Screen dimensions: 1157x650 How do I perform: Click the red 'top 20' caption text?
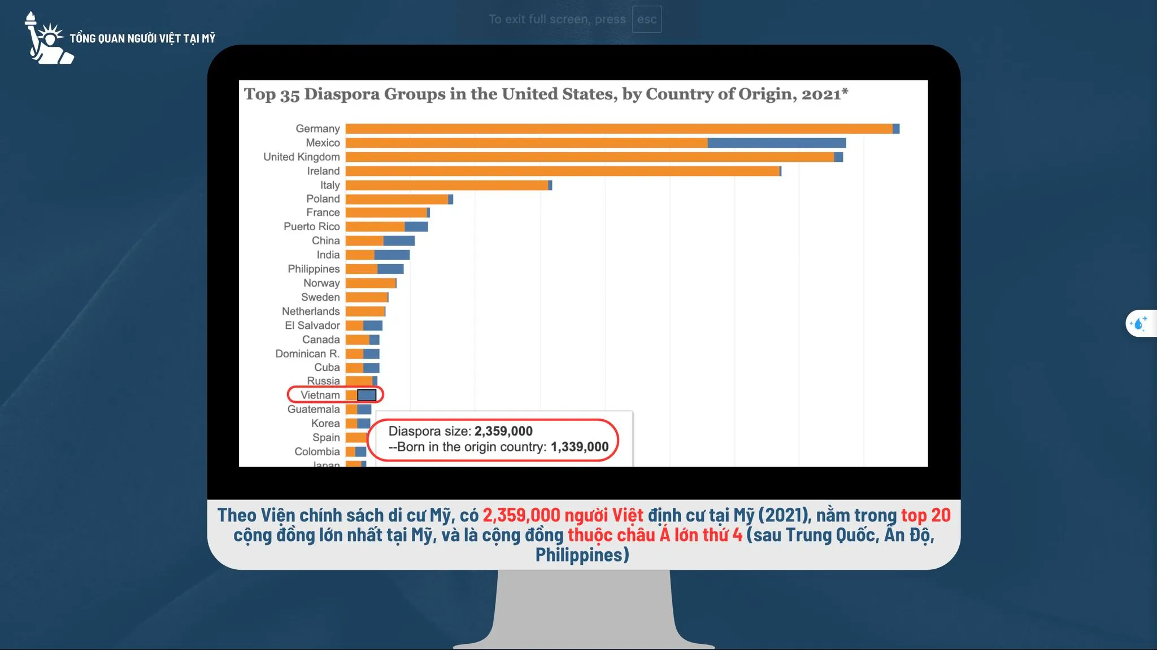click(925, 515)
